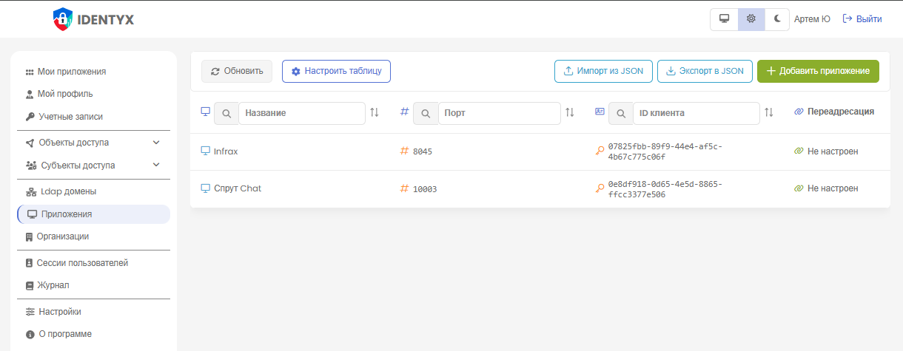Click the monitor icon next to Спрут Chat

point(206,188)
